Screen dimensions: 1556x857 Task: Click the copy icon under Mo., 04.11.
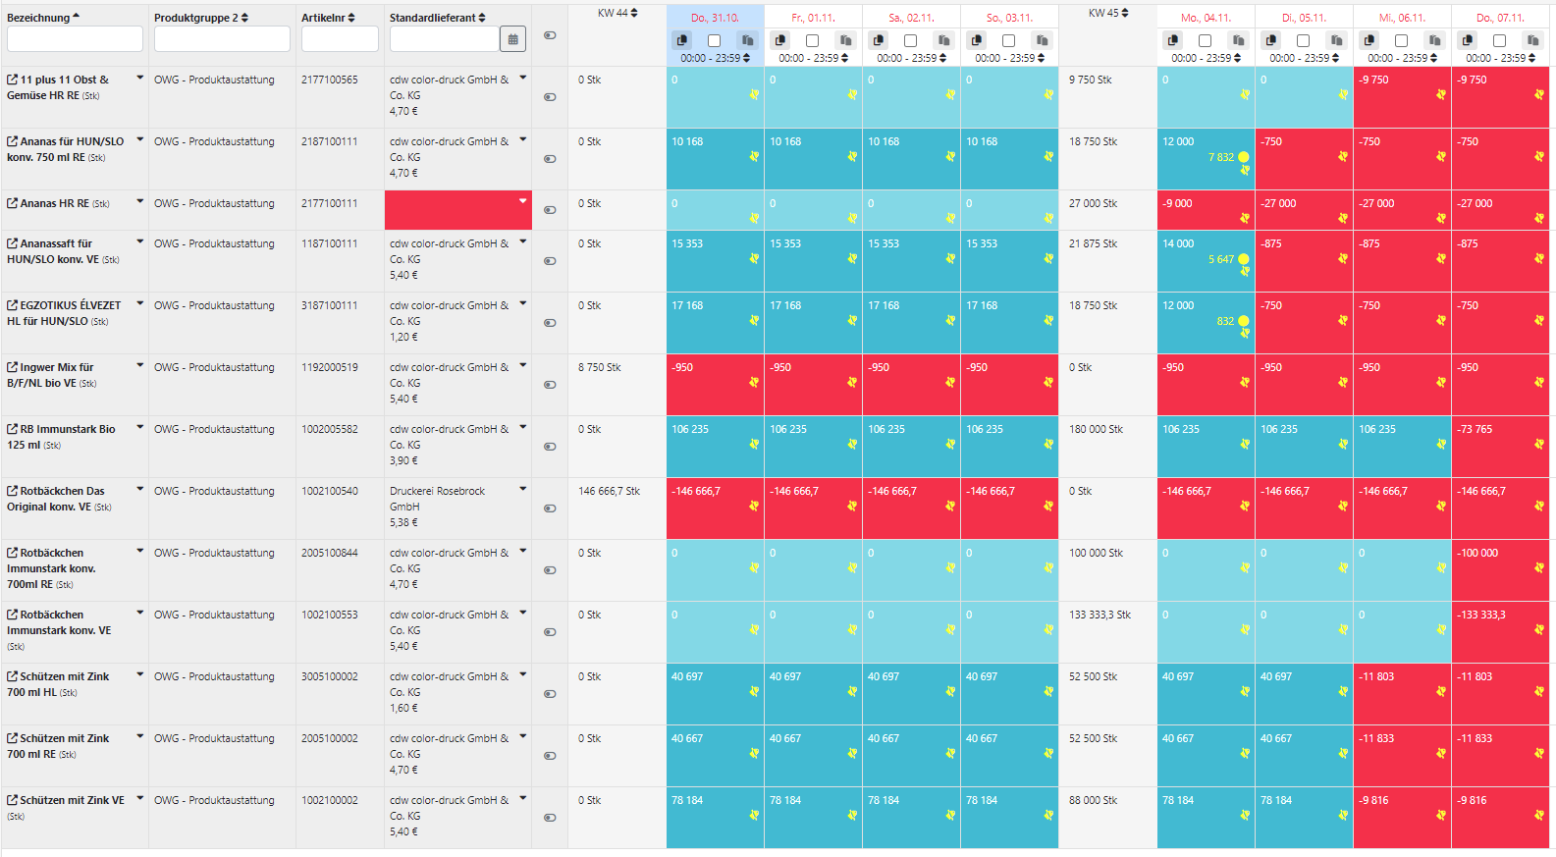click(x=1173, y=40)
